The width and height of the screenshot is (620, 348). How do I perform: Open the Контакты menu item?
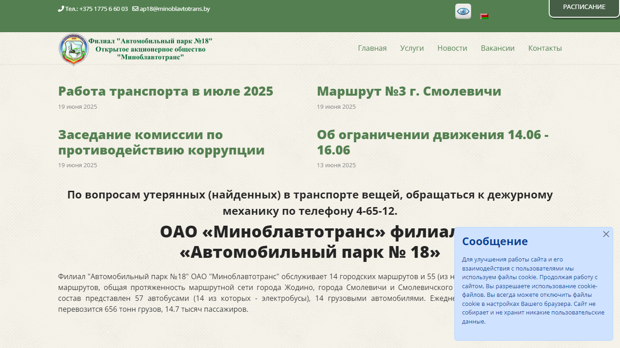(545, 48)
